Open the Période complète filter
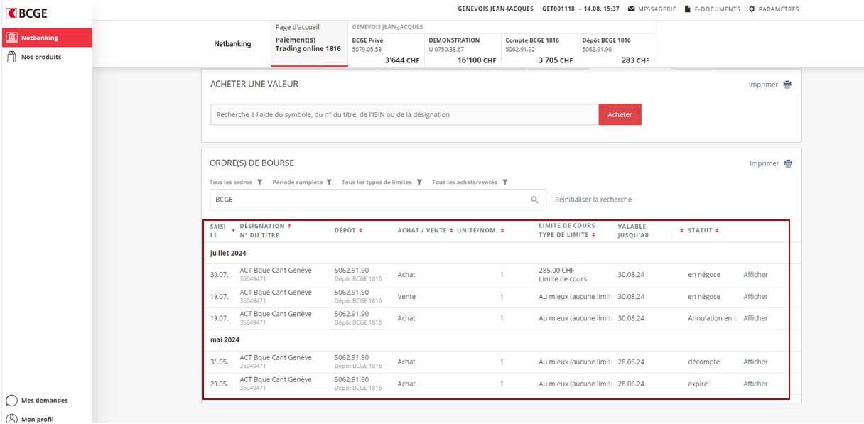Image resolution: width=864 pixels, height=424 pixels. 302,182
